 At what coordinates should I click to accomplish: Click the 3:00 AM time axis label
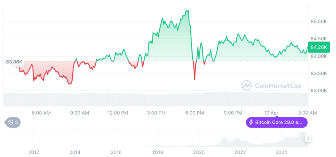pyautogui.click(x=307, y=113)
